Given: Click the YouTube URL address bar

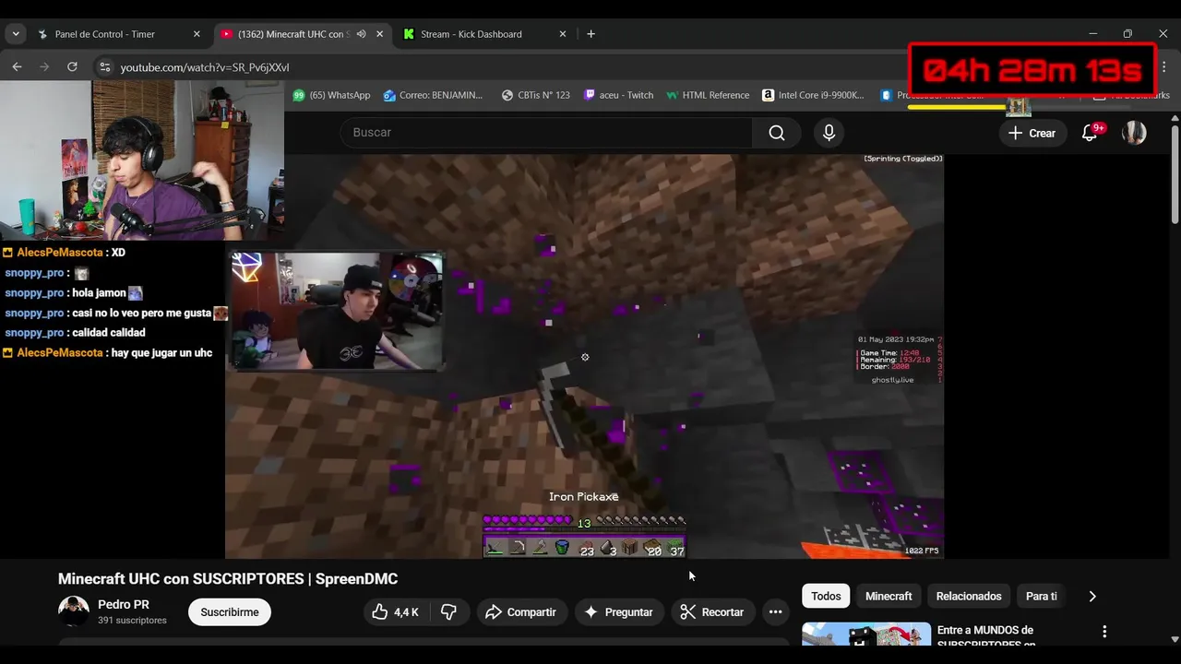Looking at the screenshot, I should click(x=498, y=67).
